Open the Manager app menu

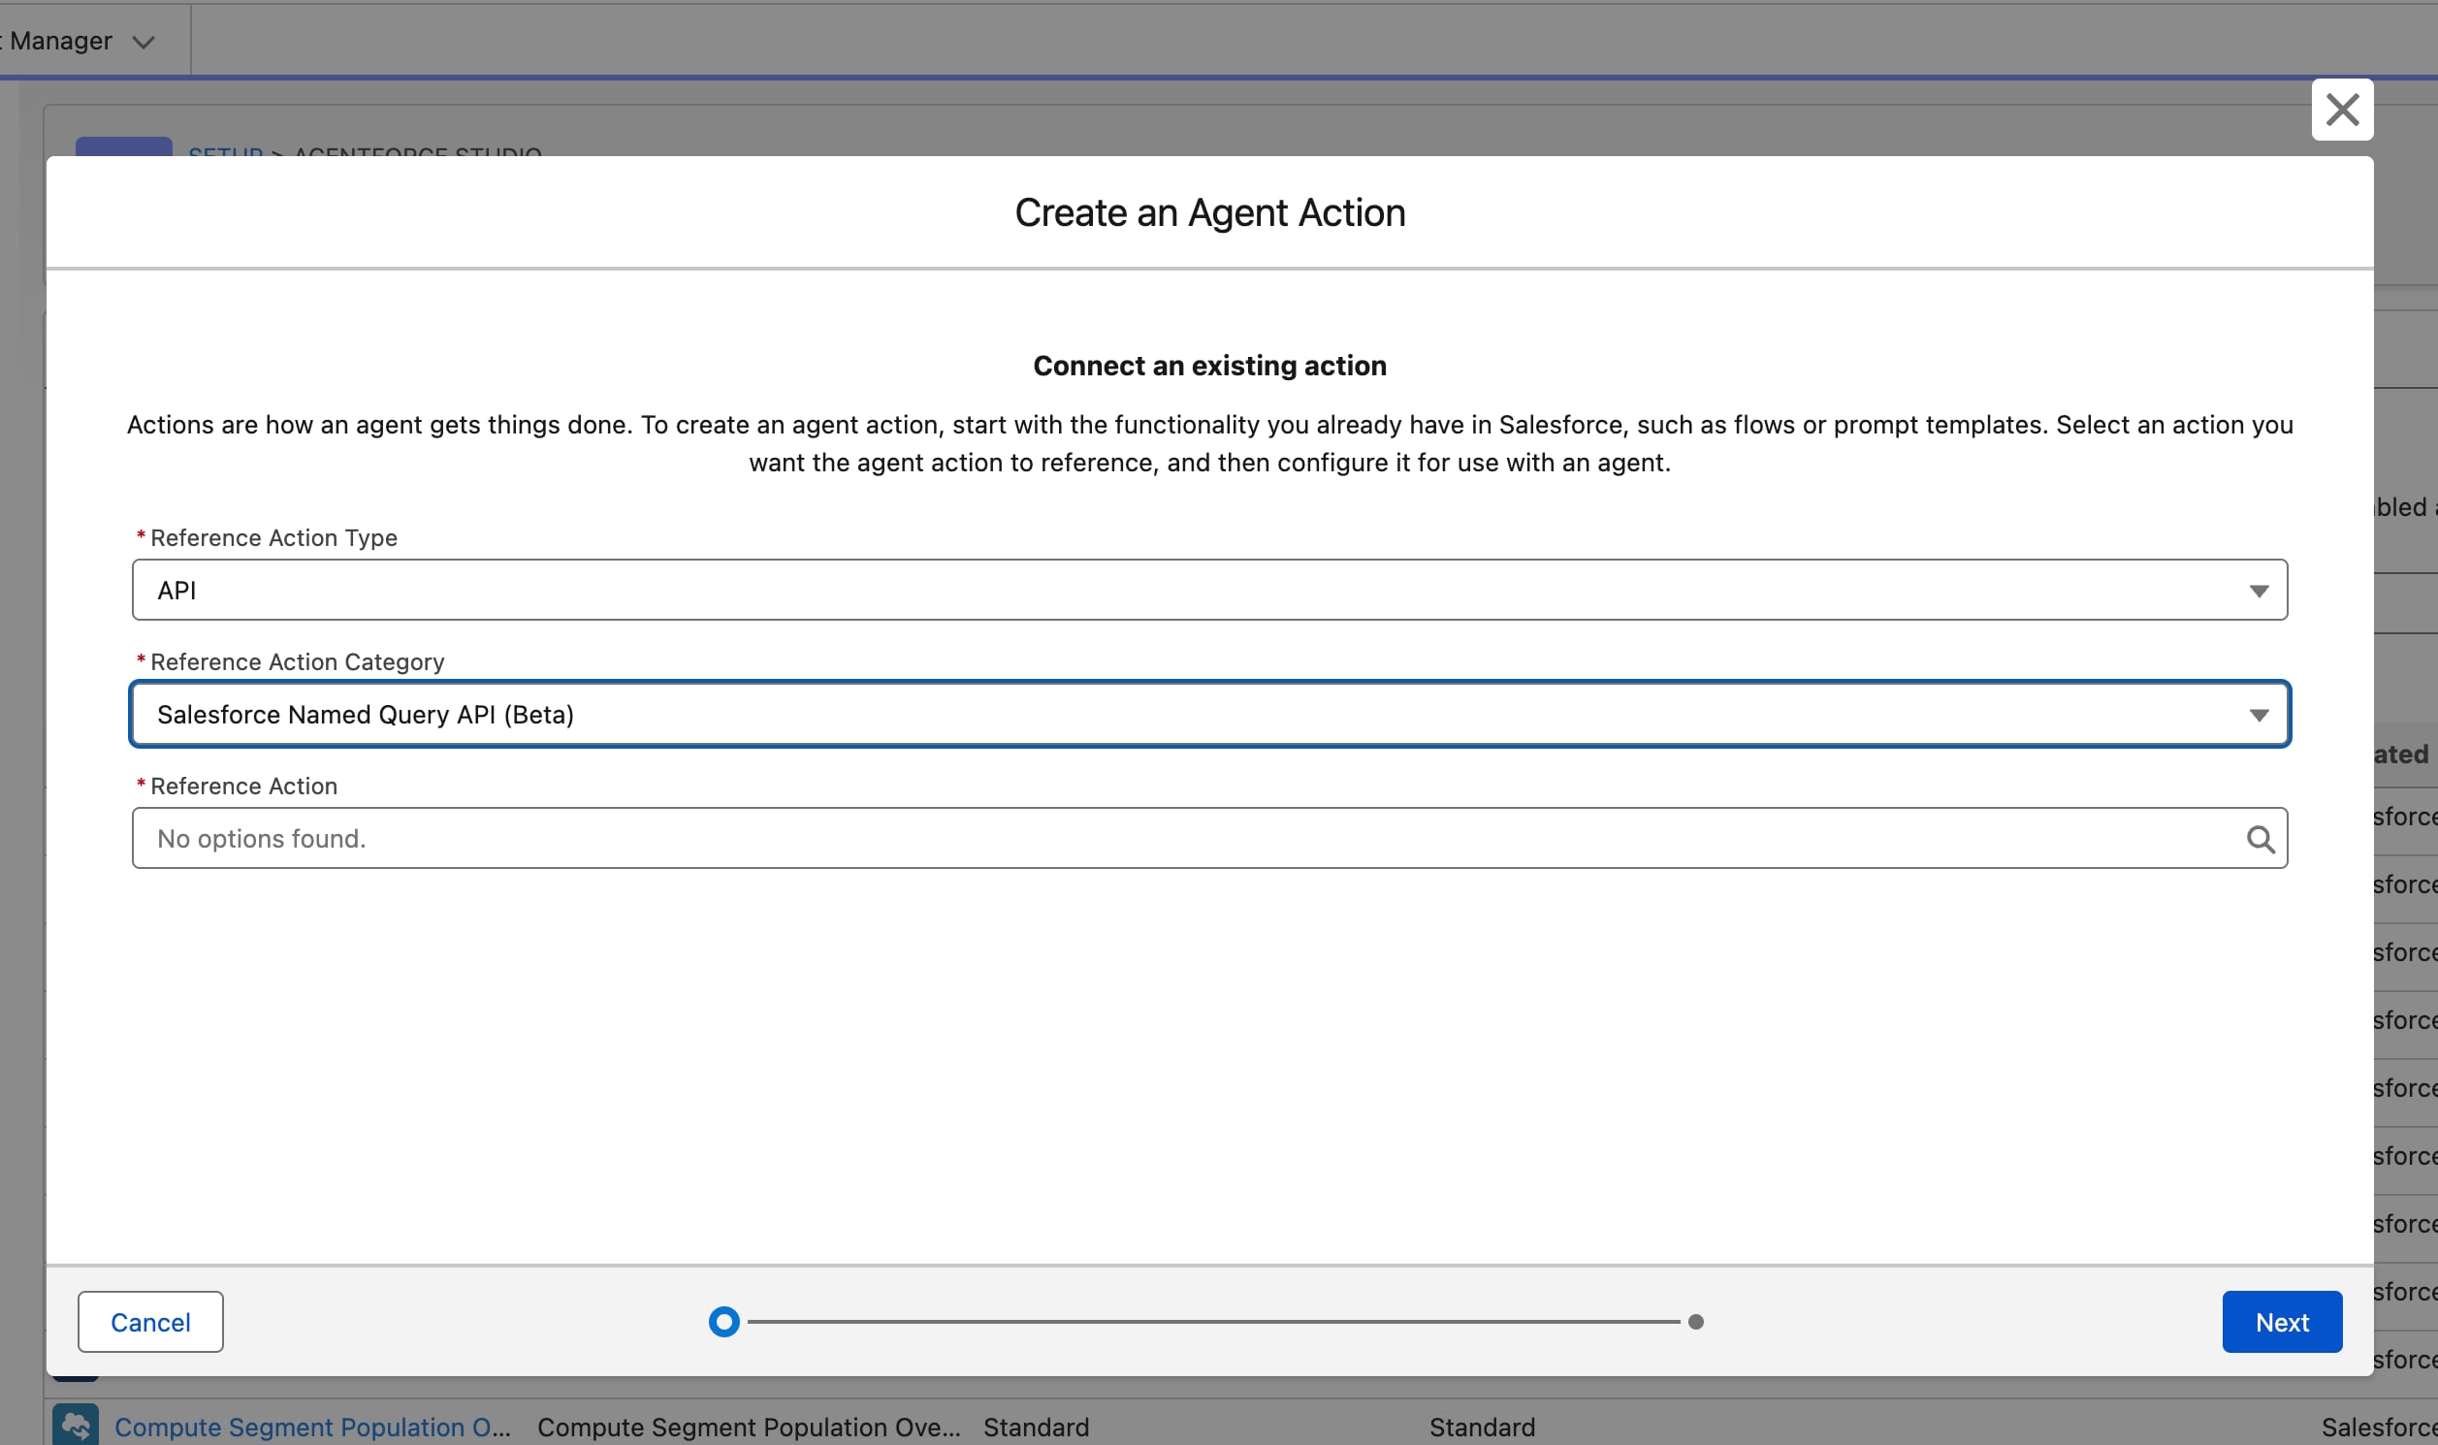coord(61,41)
